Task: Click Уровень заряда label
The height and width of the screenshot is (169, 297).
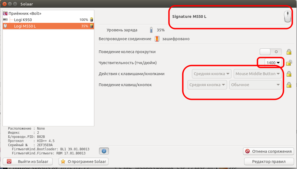Action: [x=122, y=30]
